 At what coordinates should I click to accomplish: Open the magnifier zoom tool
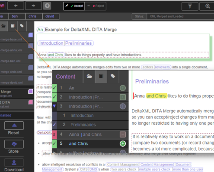click(208, 6)
